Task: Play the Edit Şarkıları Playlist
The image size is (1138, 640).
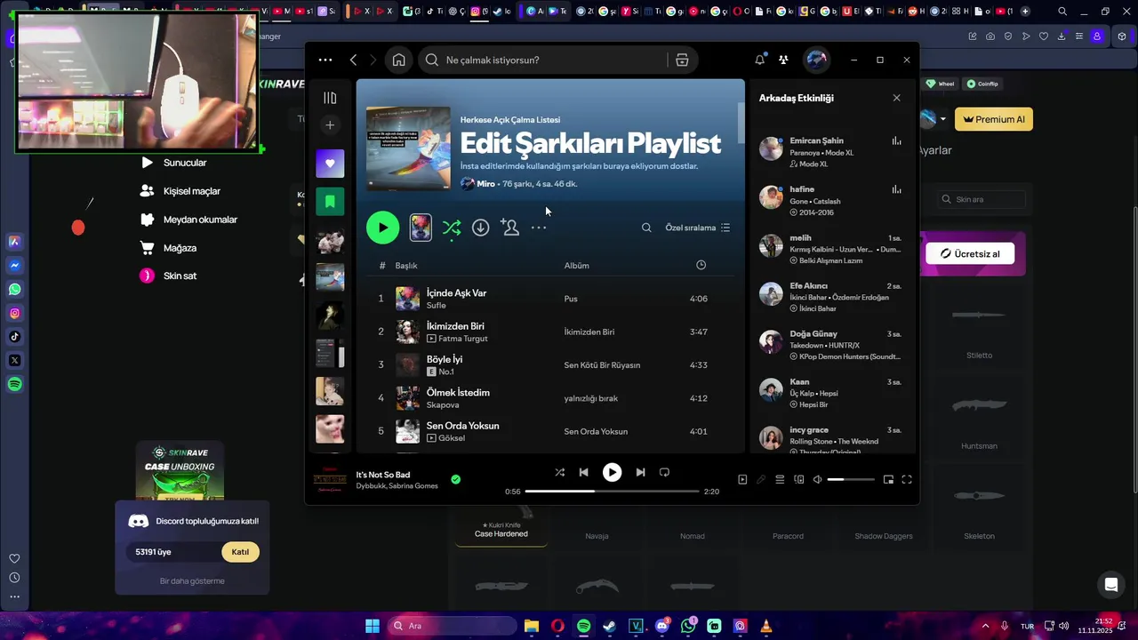Action: tap(382, 228)
